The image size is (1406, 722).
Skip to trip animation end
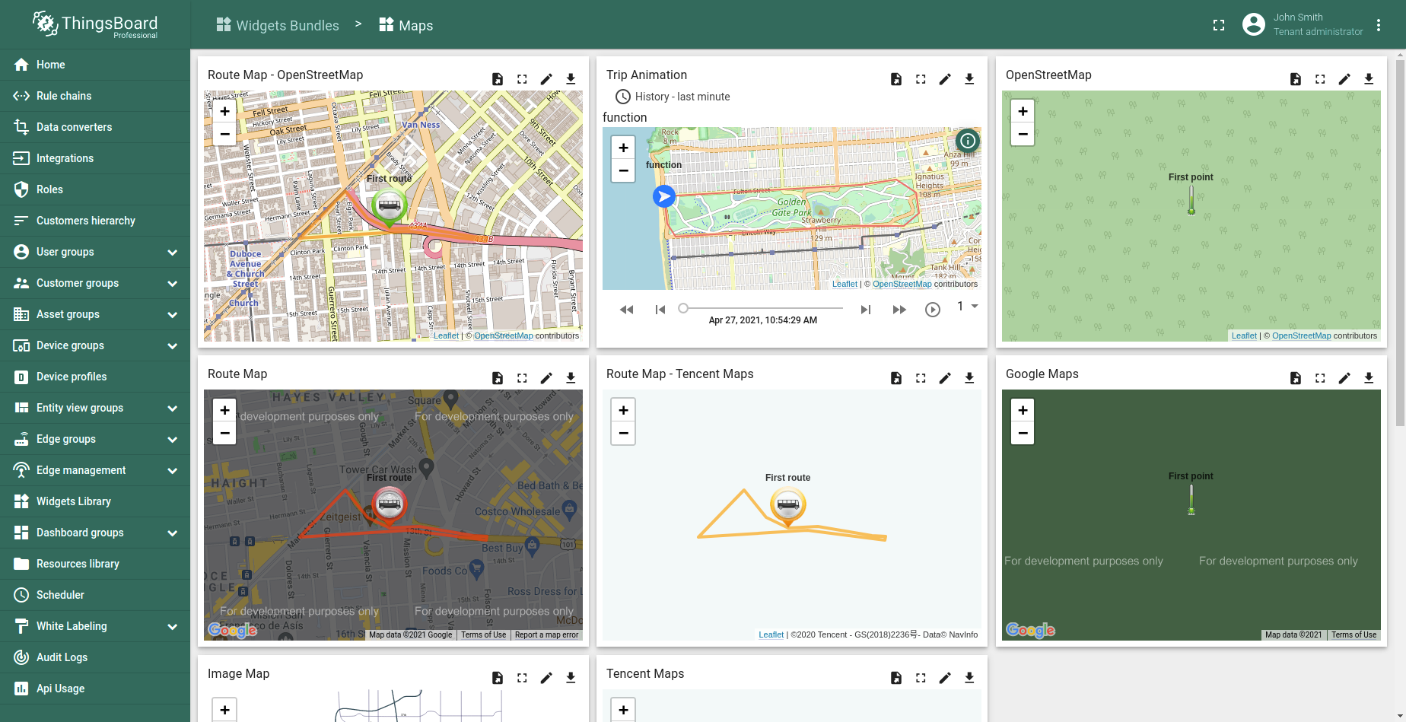tap(866, 310)
